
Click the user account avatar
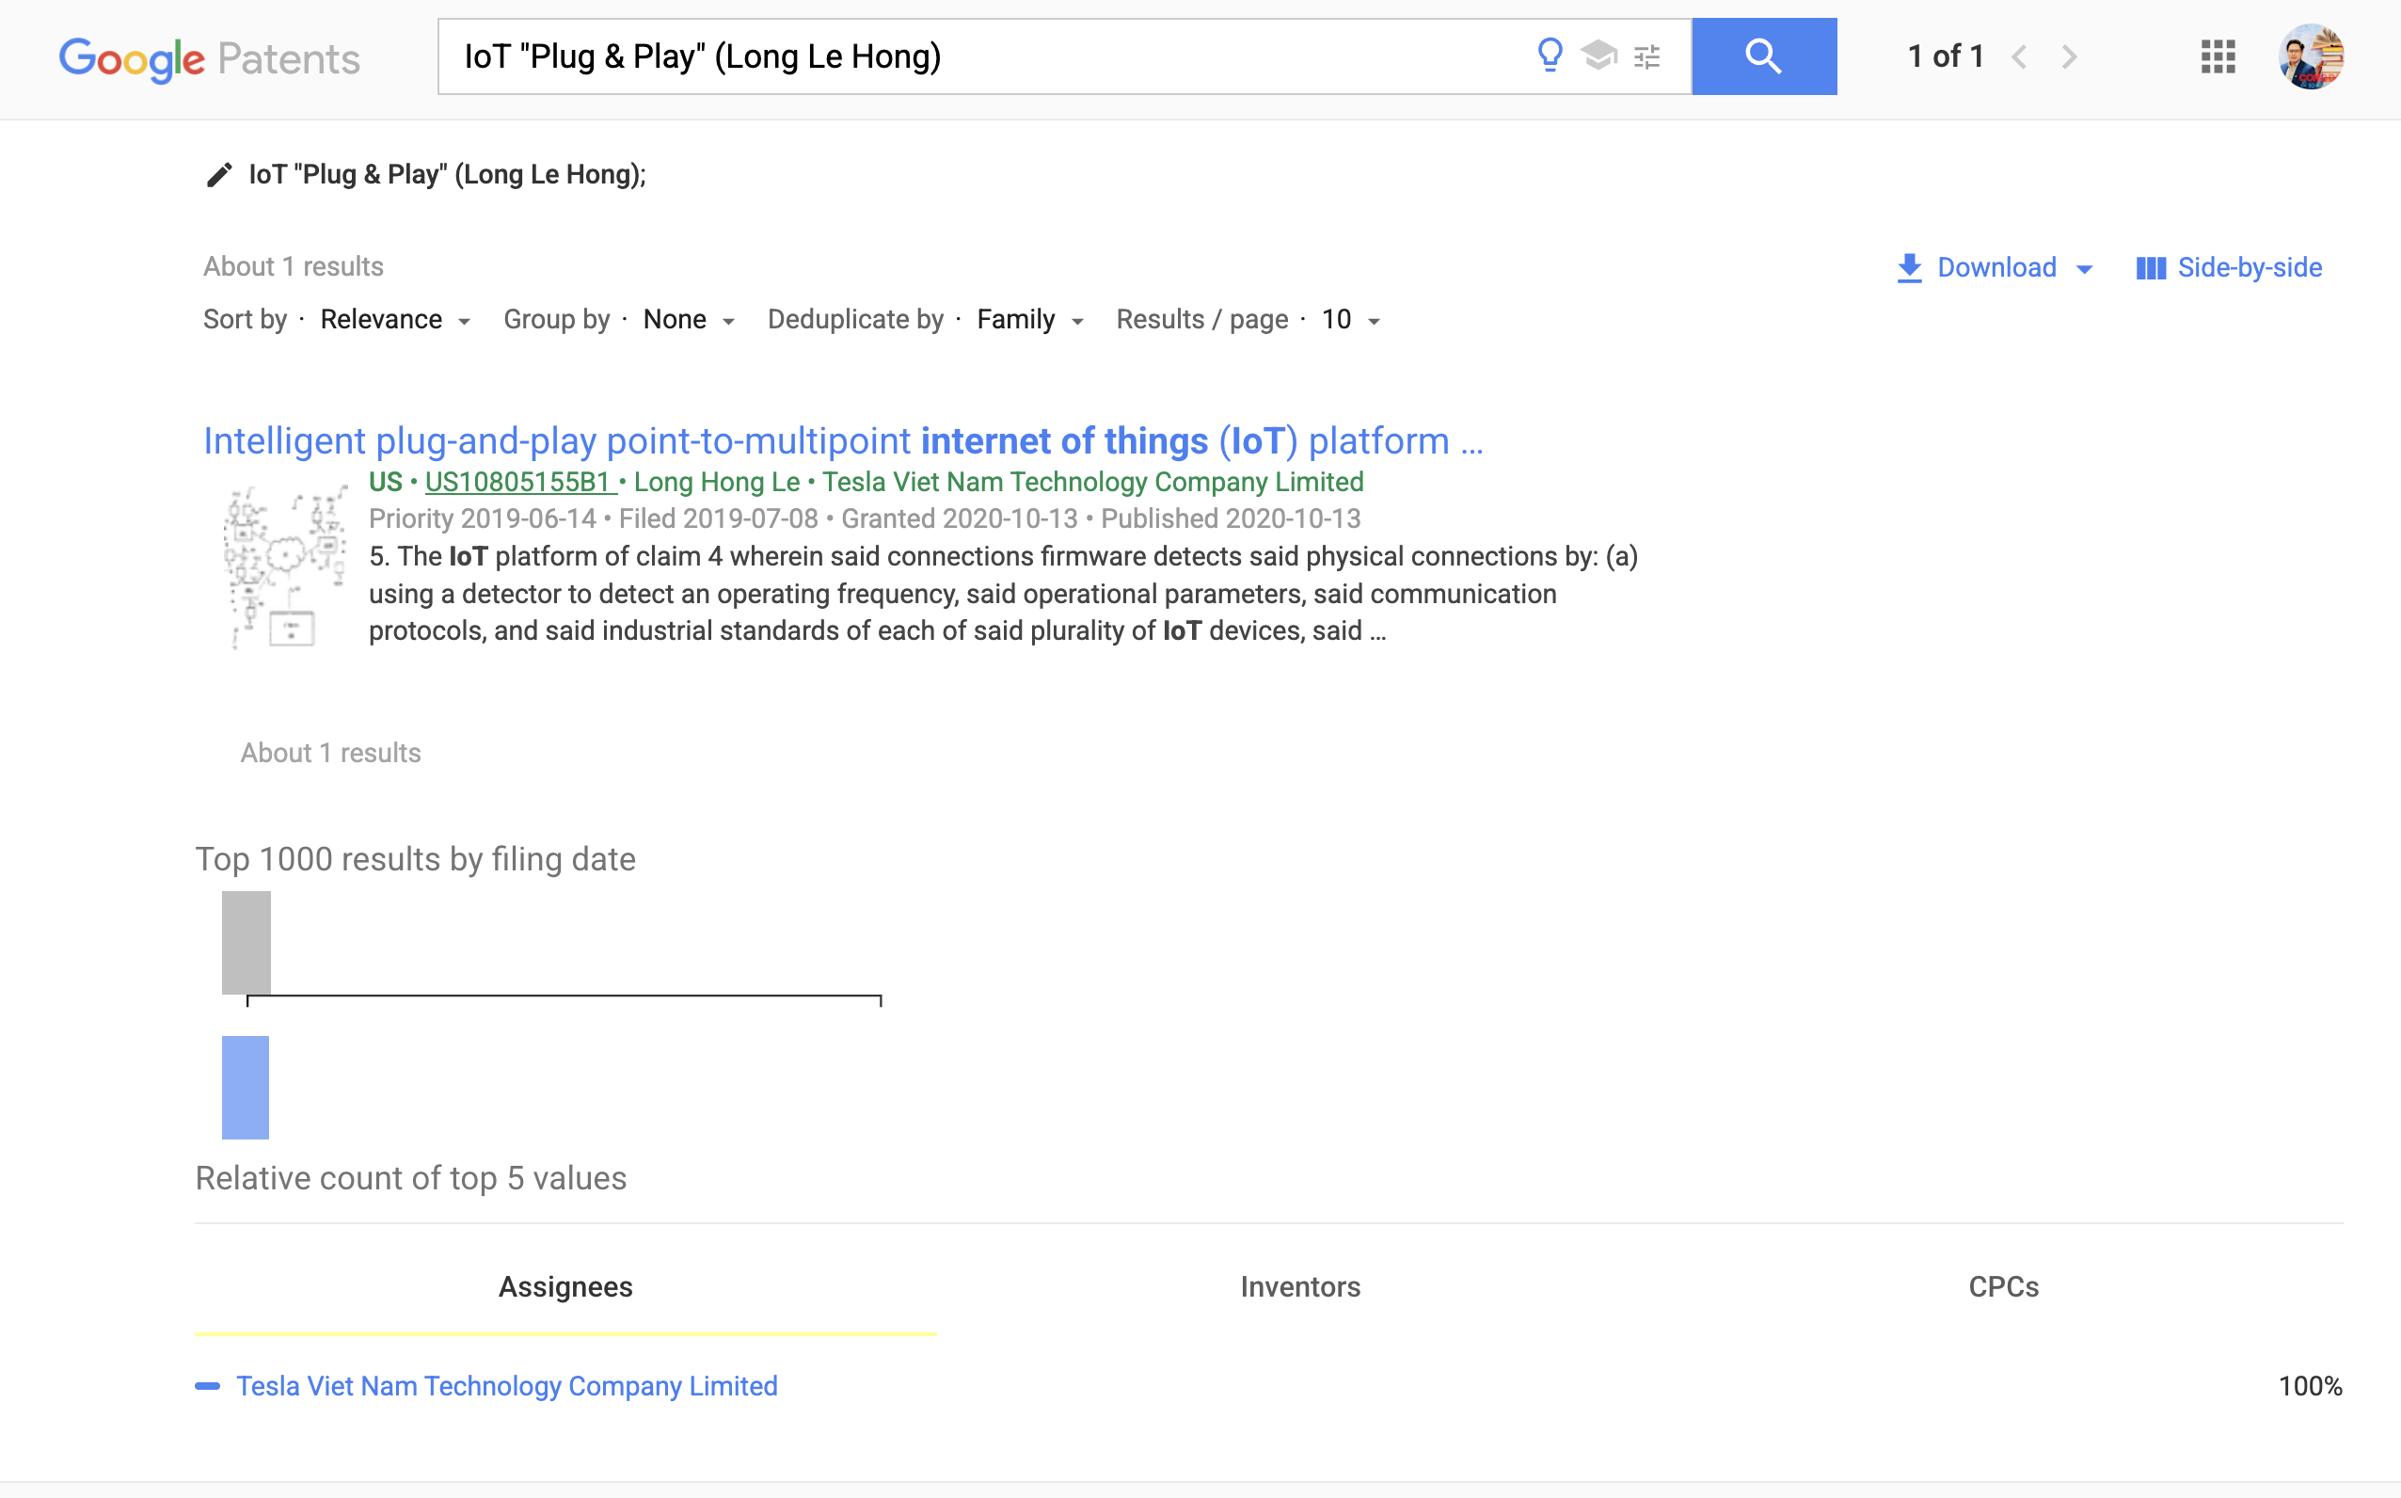click(x=2310, y=56)
